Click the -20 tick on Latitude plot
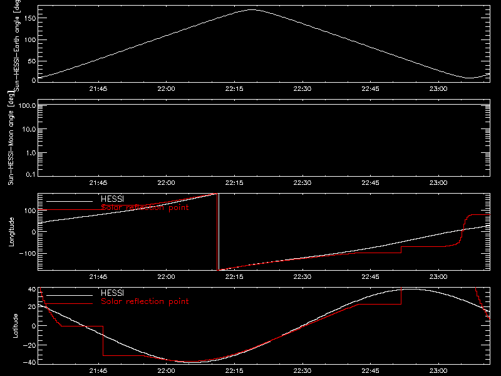 coord(29,345)
